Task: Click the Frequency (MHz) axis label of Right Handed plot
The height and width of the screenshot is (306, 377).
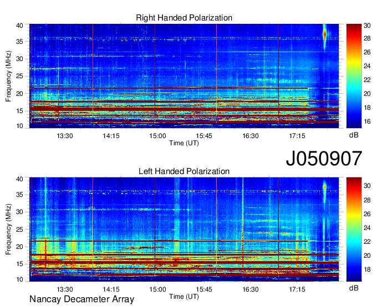Action: (x=8, y=76)
